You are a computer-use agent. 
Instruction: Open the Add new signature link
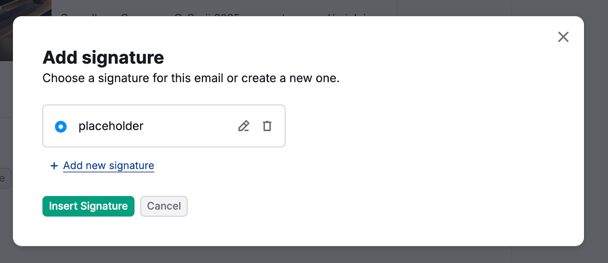click(109, 166)
